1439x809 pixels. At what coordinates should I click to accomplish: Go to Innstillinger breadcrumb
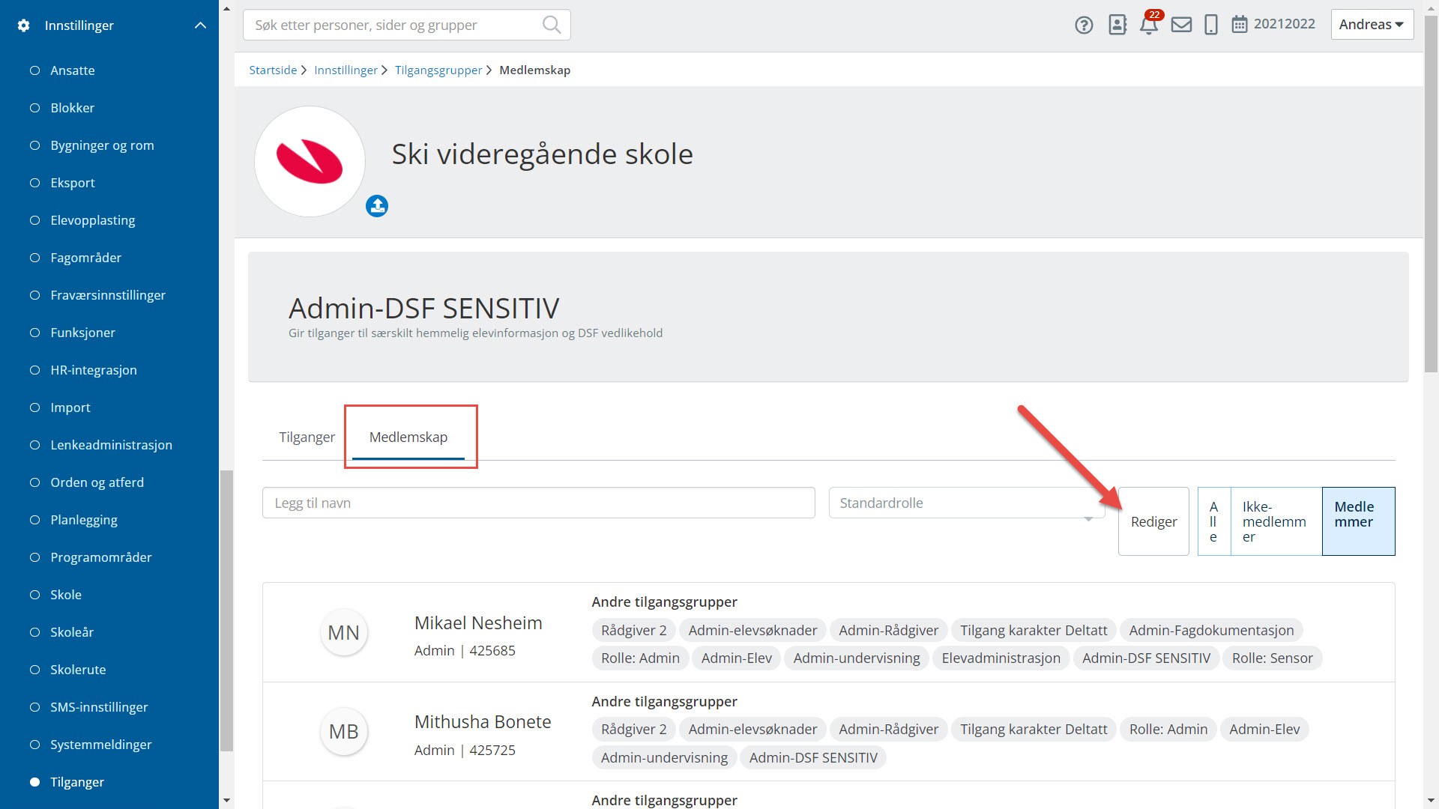346,70
